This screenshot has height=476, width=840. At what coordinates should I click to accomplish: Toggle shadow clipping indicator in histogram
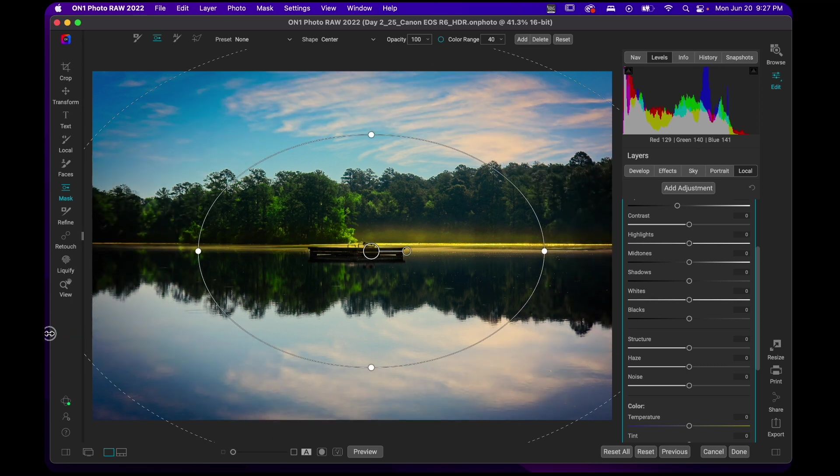click(x=628, y=71)
